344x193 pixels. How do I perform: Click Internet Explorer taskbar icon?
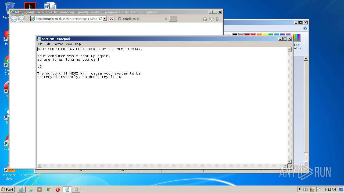pos(21,190)
